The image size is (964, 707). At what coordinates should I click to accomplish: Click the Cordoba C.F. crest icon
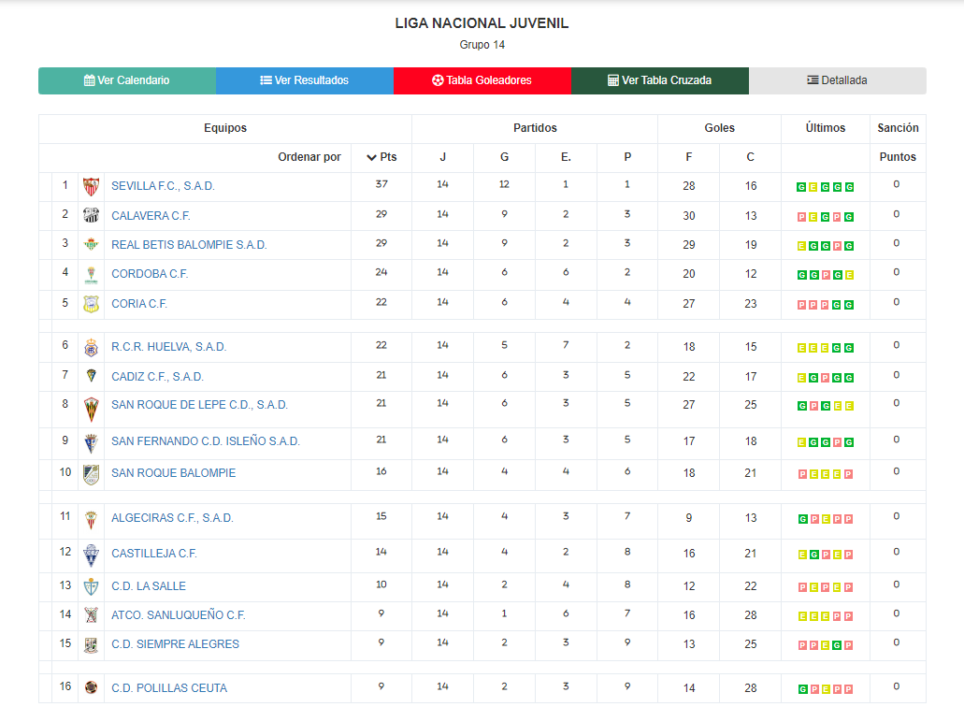coord(91,274)
